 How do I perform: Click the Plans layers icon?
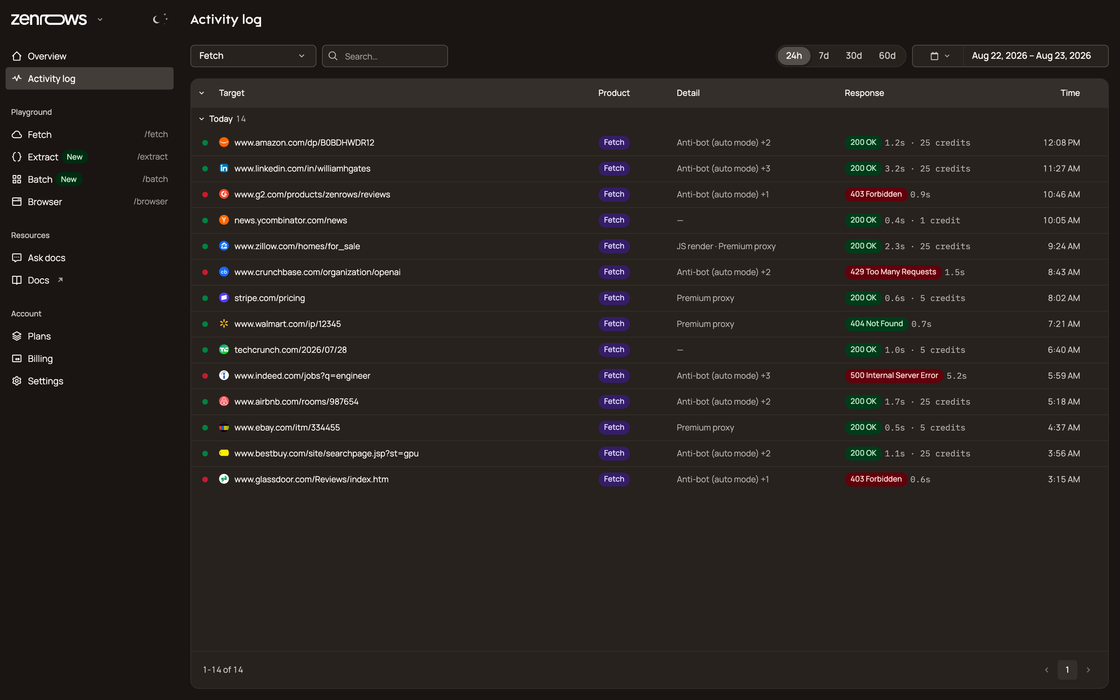click(x=17, y=336)
